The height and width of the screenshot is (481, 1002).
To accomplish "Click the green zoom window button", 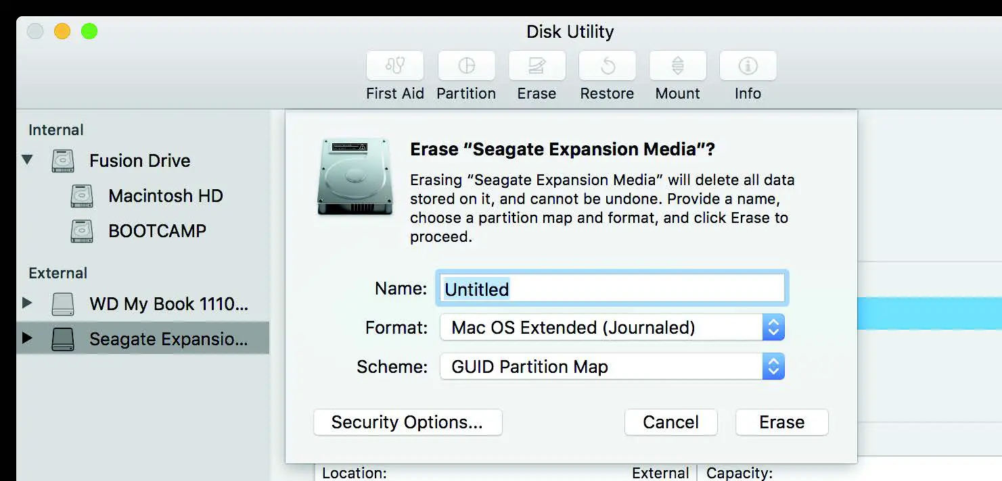I will 89,31.
